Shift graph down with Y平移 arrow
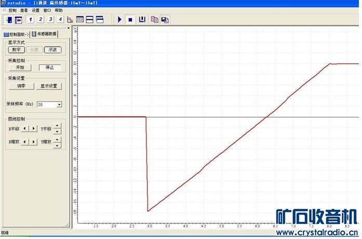Screen dimensions: 362x239 coord(57,131)
